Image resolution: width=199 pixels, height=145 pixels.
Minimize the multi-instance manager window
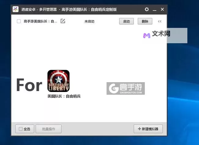tap(154, 10)
